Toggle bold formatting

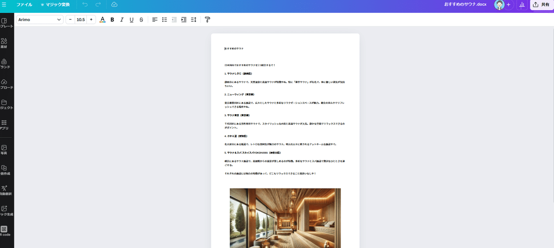(112, 19)
